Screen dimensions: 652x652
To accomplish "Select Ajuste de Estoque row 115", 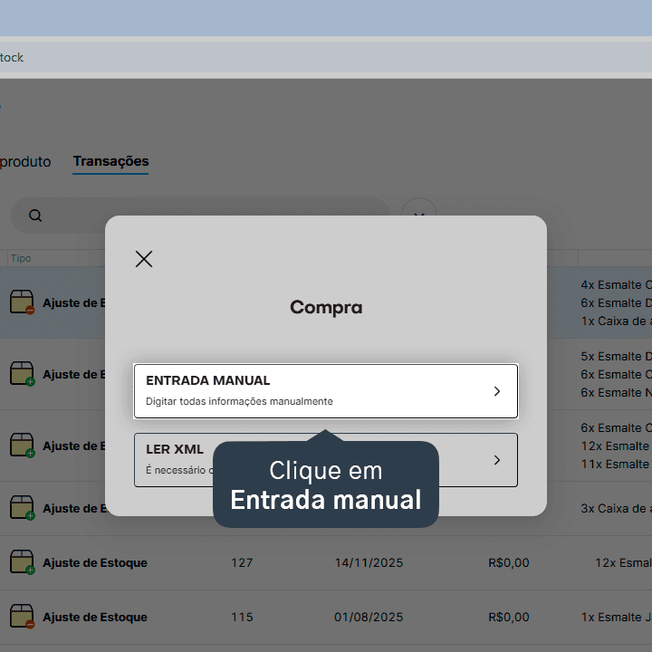I will tap(326, 617).
